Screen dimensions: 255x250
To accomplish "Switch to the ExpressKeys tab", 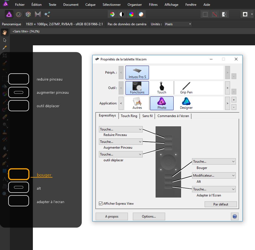I will (107, 115).
